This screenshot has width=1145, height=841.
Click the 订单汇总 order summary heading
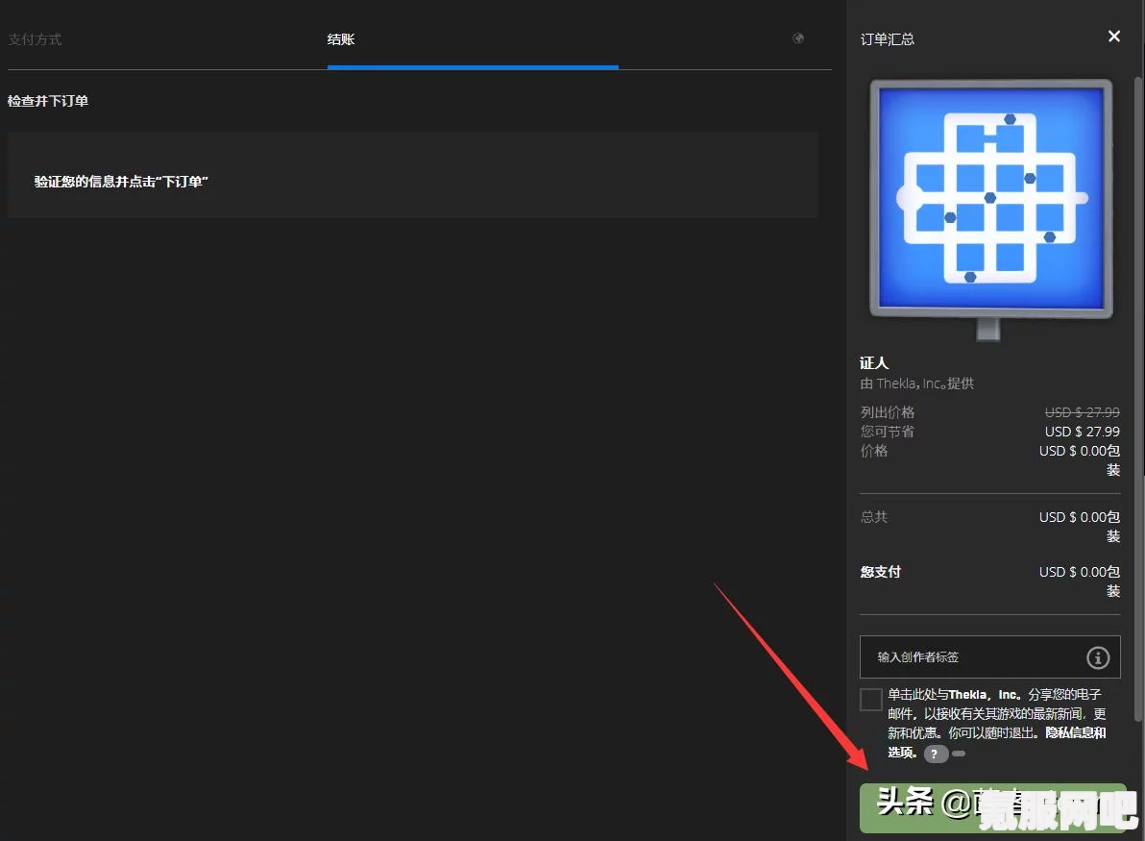[888, 39]
